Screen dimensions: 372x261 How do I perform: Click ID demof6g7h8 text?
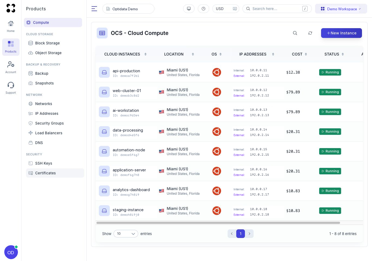click(x=126, y=175)
